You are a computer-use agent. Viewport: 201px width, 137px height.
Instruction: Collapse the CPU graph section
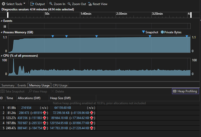(x=2, y=56)
